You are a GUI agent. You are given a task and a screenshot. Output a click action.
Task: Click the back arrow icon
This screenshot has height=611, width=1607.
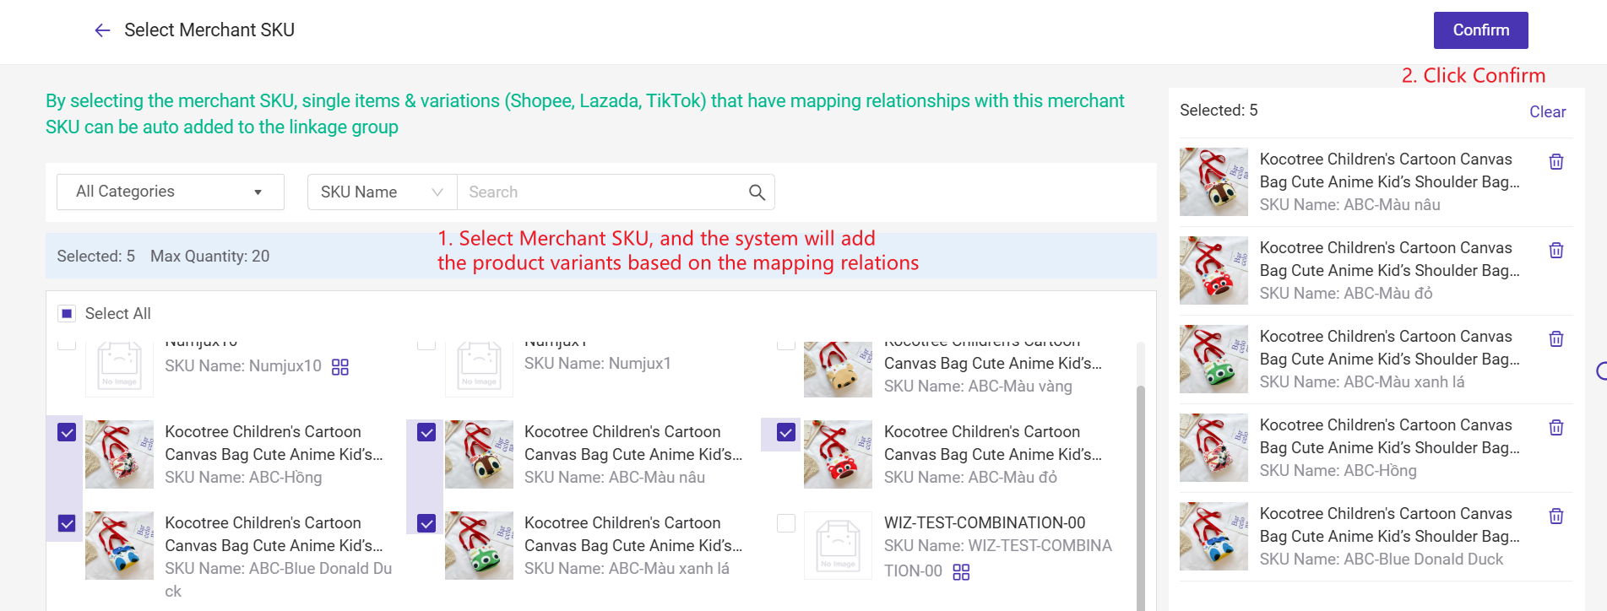click(x=102, y=30)
